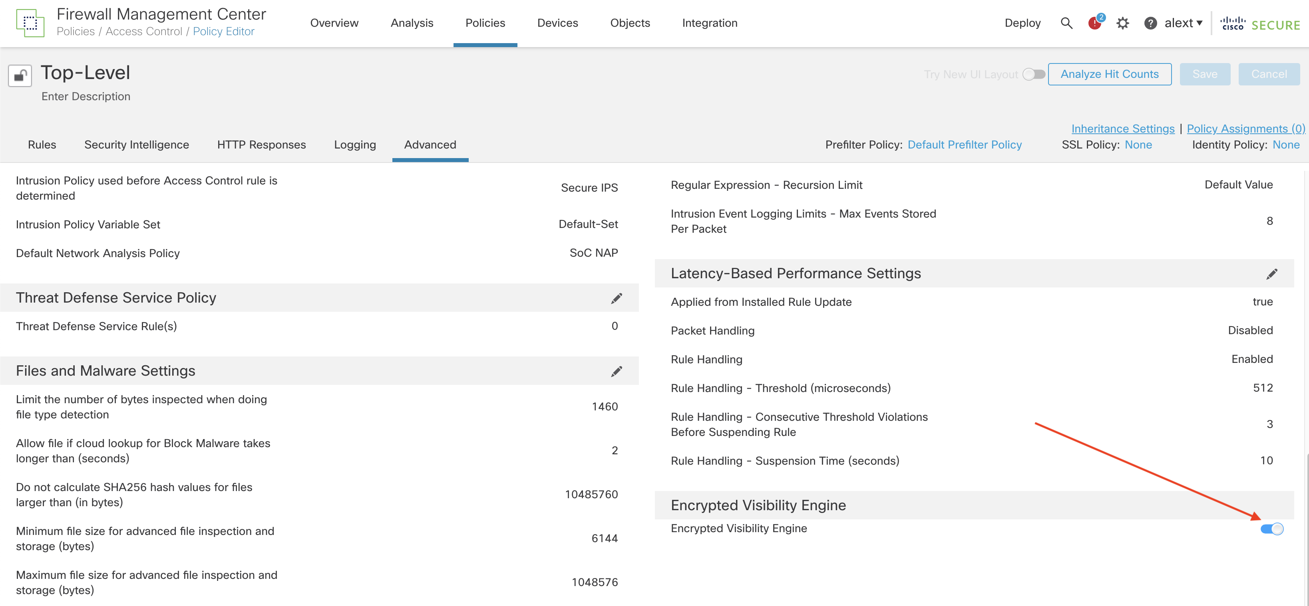Switch to the Logging tab
Image resolution: width=1309 pixels, height=606 pixels.
click(355, 145)
